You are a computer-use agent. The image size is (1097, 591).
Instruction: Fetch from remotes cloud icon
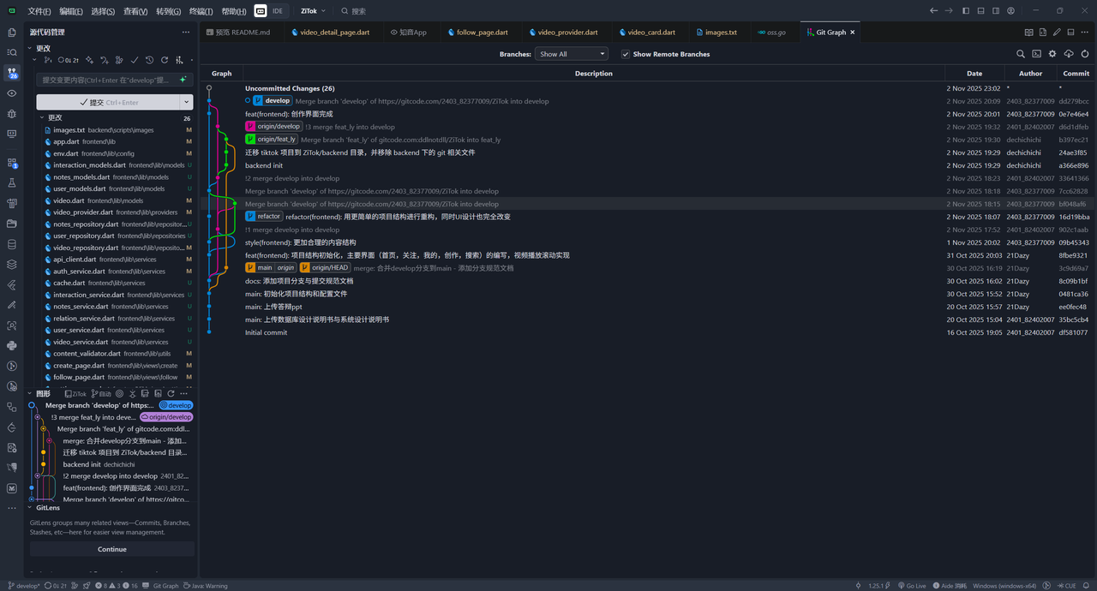click(x=1069, y=54)
